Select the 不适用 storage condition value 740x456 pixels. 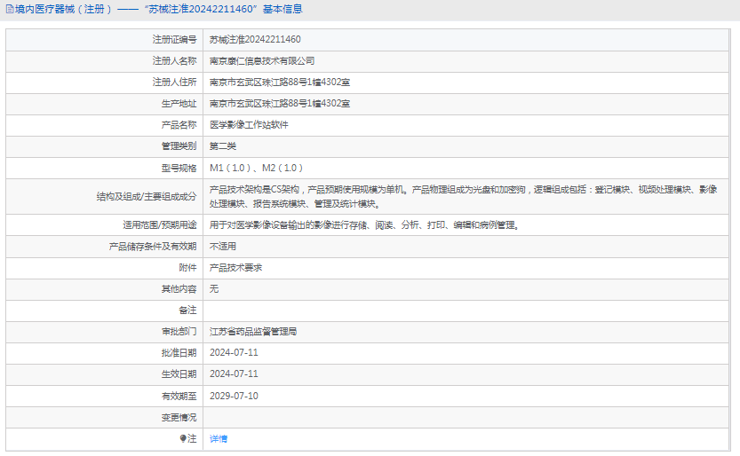pyautogui.click(x=223, y=247)
